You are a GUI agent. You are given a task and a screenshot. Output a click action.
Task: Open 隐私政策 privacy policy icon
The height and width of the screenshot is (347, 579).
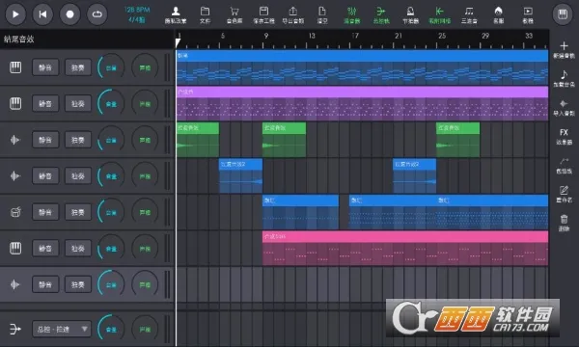point(176,15)
